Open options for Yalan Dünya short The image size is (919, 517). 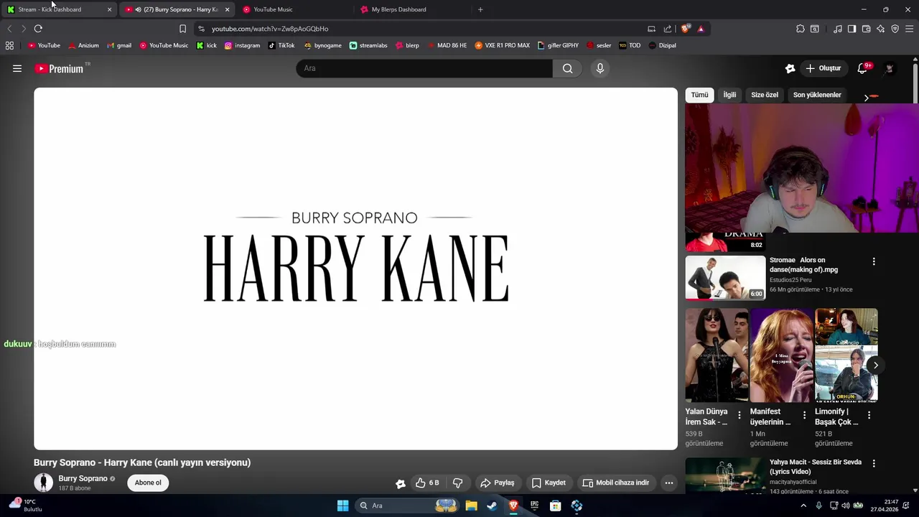tap(740, 415)
